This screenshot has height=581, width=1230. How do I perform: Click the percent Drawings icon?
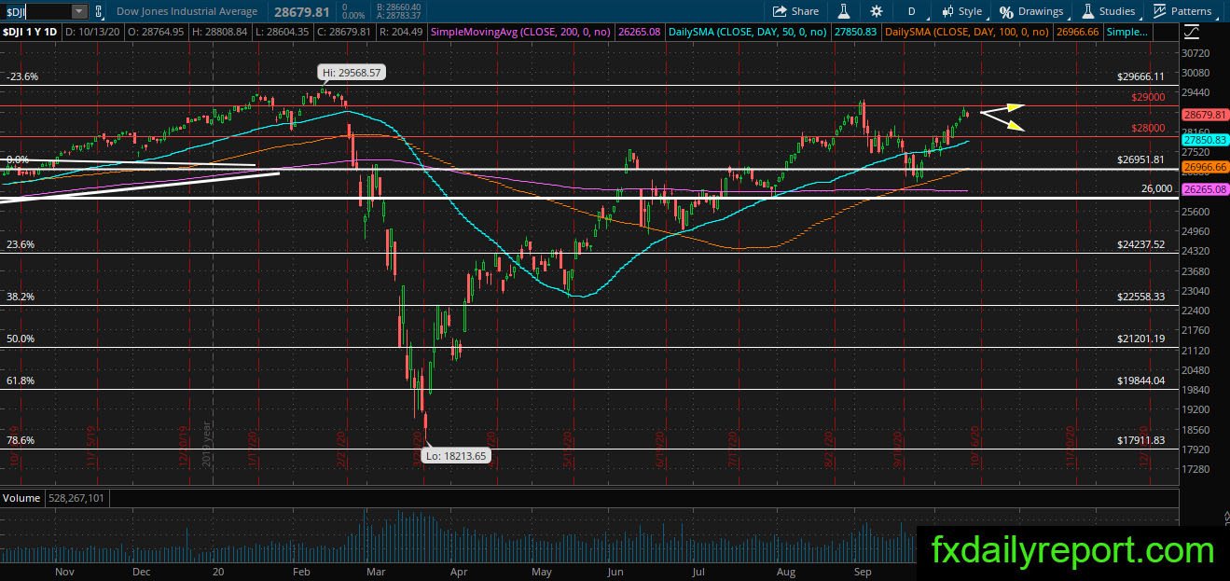click(x=1006, y=11)
